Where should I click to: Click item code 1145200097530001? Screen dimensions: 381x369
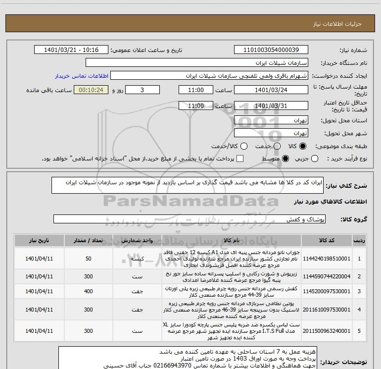click(327, 291)
